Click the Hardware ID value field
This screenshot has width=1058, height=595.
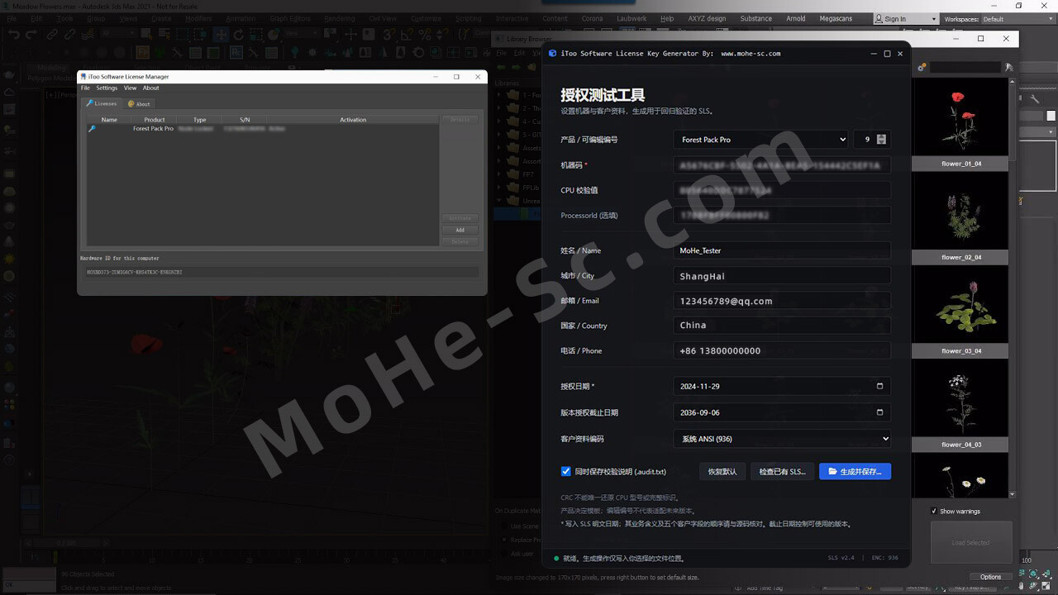pyautogui.click(x=281, y=272)
